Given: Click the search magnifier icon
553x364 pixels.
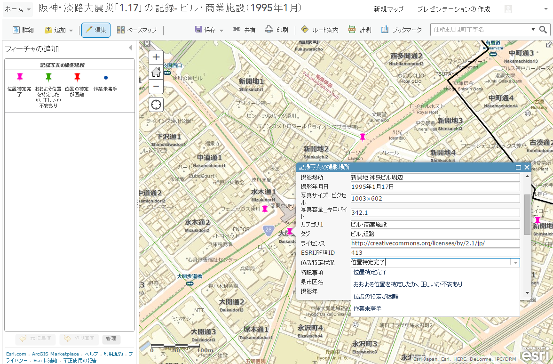Looking at the screenshot, I should click(544, 30).
